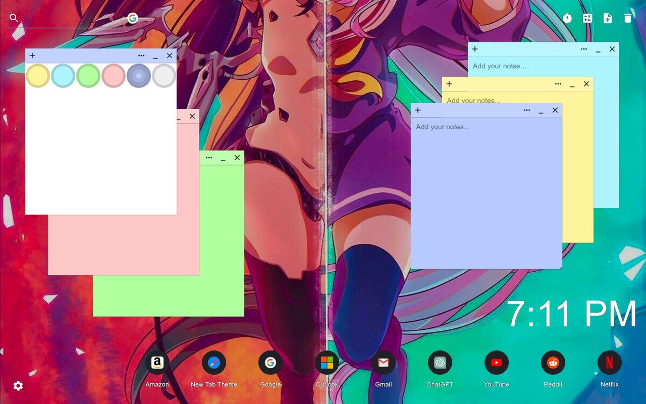This screenshot has height=404, width=646.
Task: Close the cyan note
Action: click(x=612, y=49)
